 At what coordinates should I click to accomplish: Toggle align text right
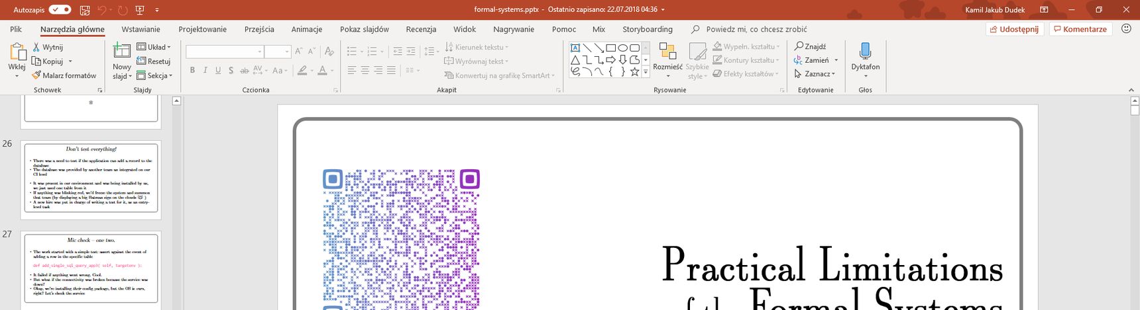pos(378,70)
